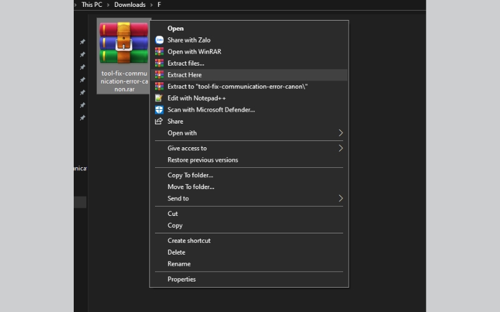Expand the Give access to submenu arrow

pos(341,148)
